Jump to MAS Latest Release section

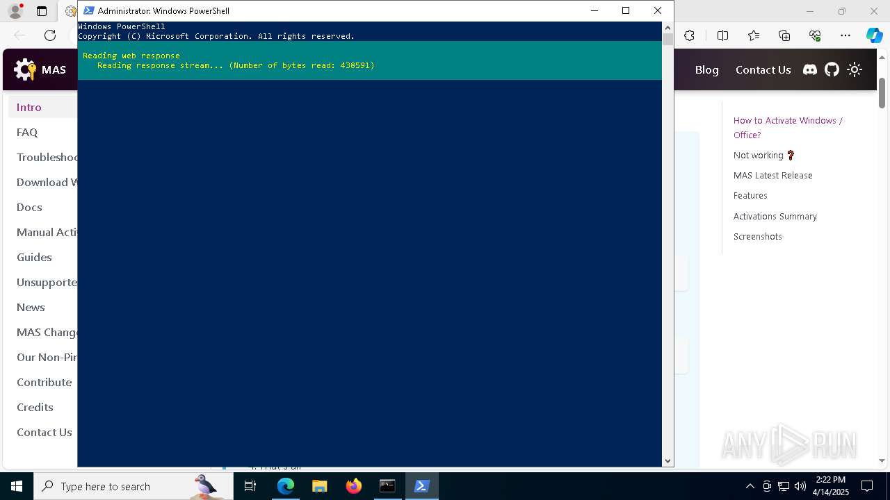pyautogui.click(x=772, y=175)
